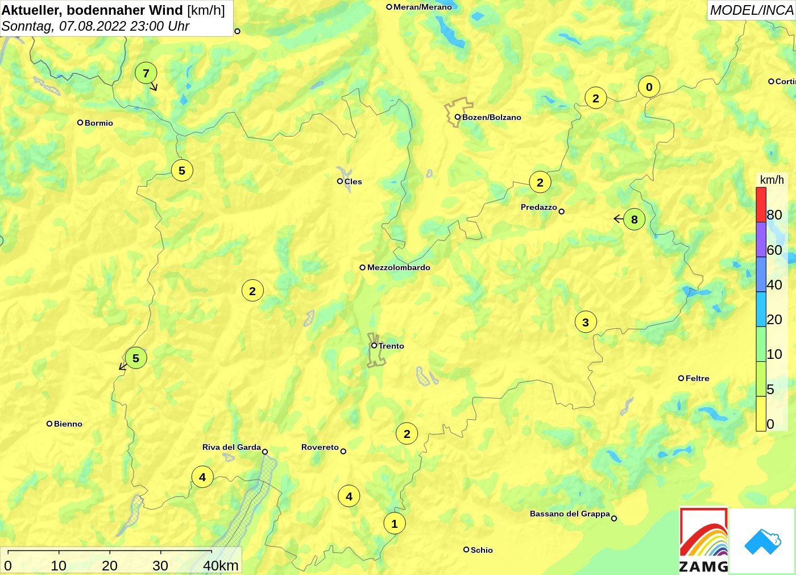Click station marker 2 west of Mezzolombardo
Screen dimensions: 796x575
click(252, 291)
